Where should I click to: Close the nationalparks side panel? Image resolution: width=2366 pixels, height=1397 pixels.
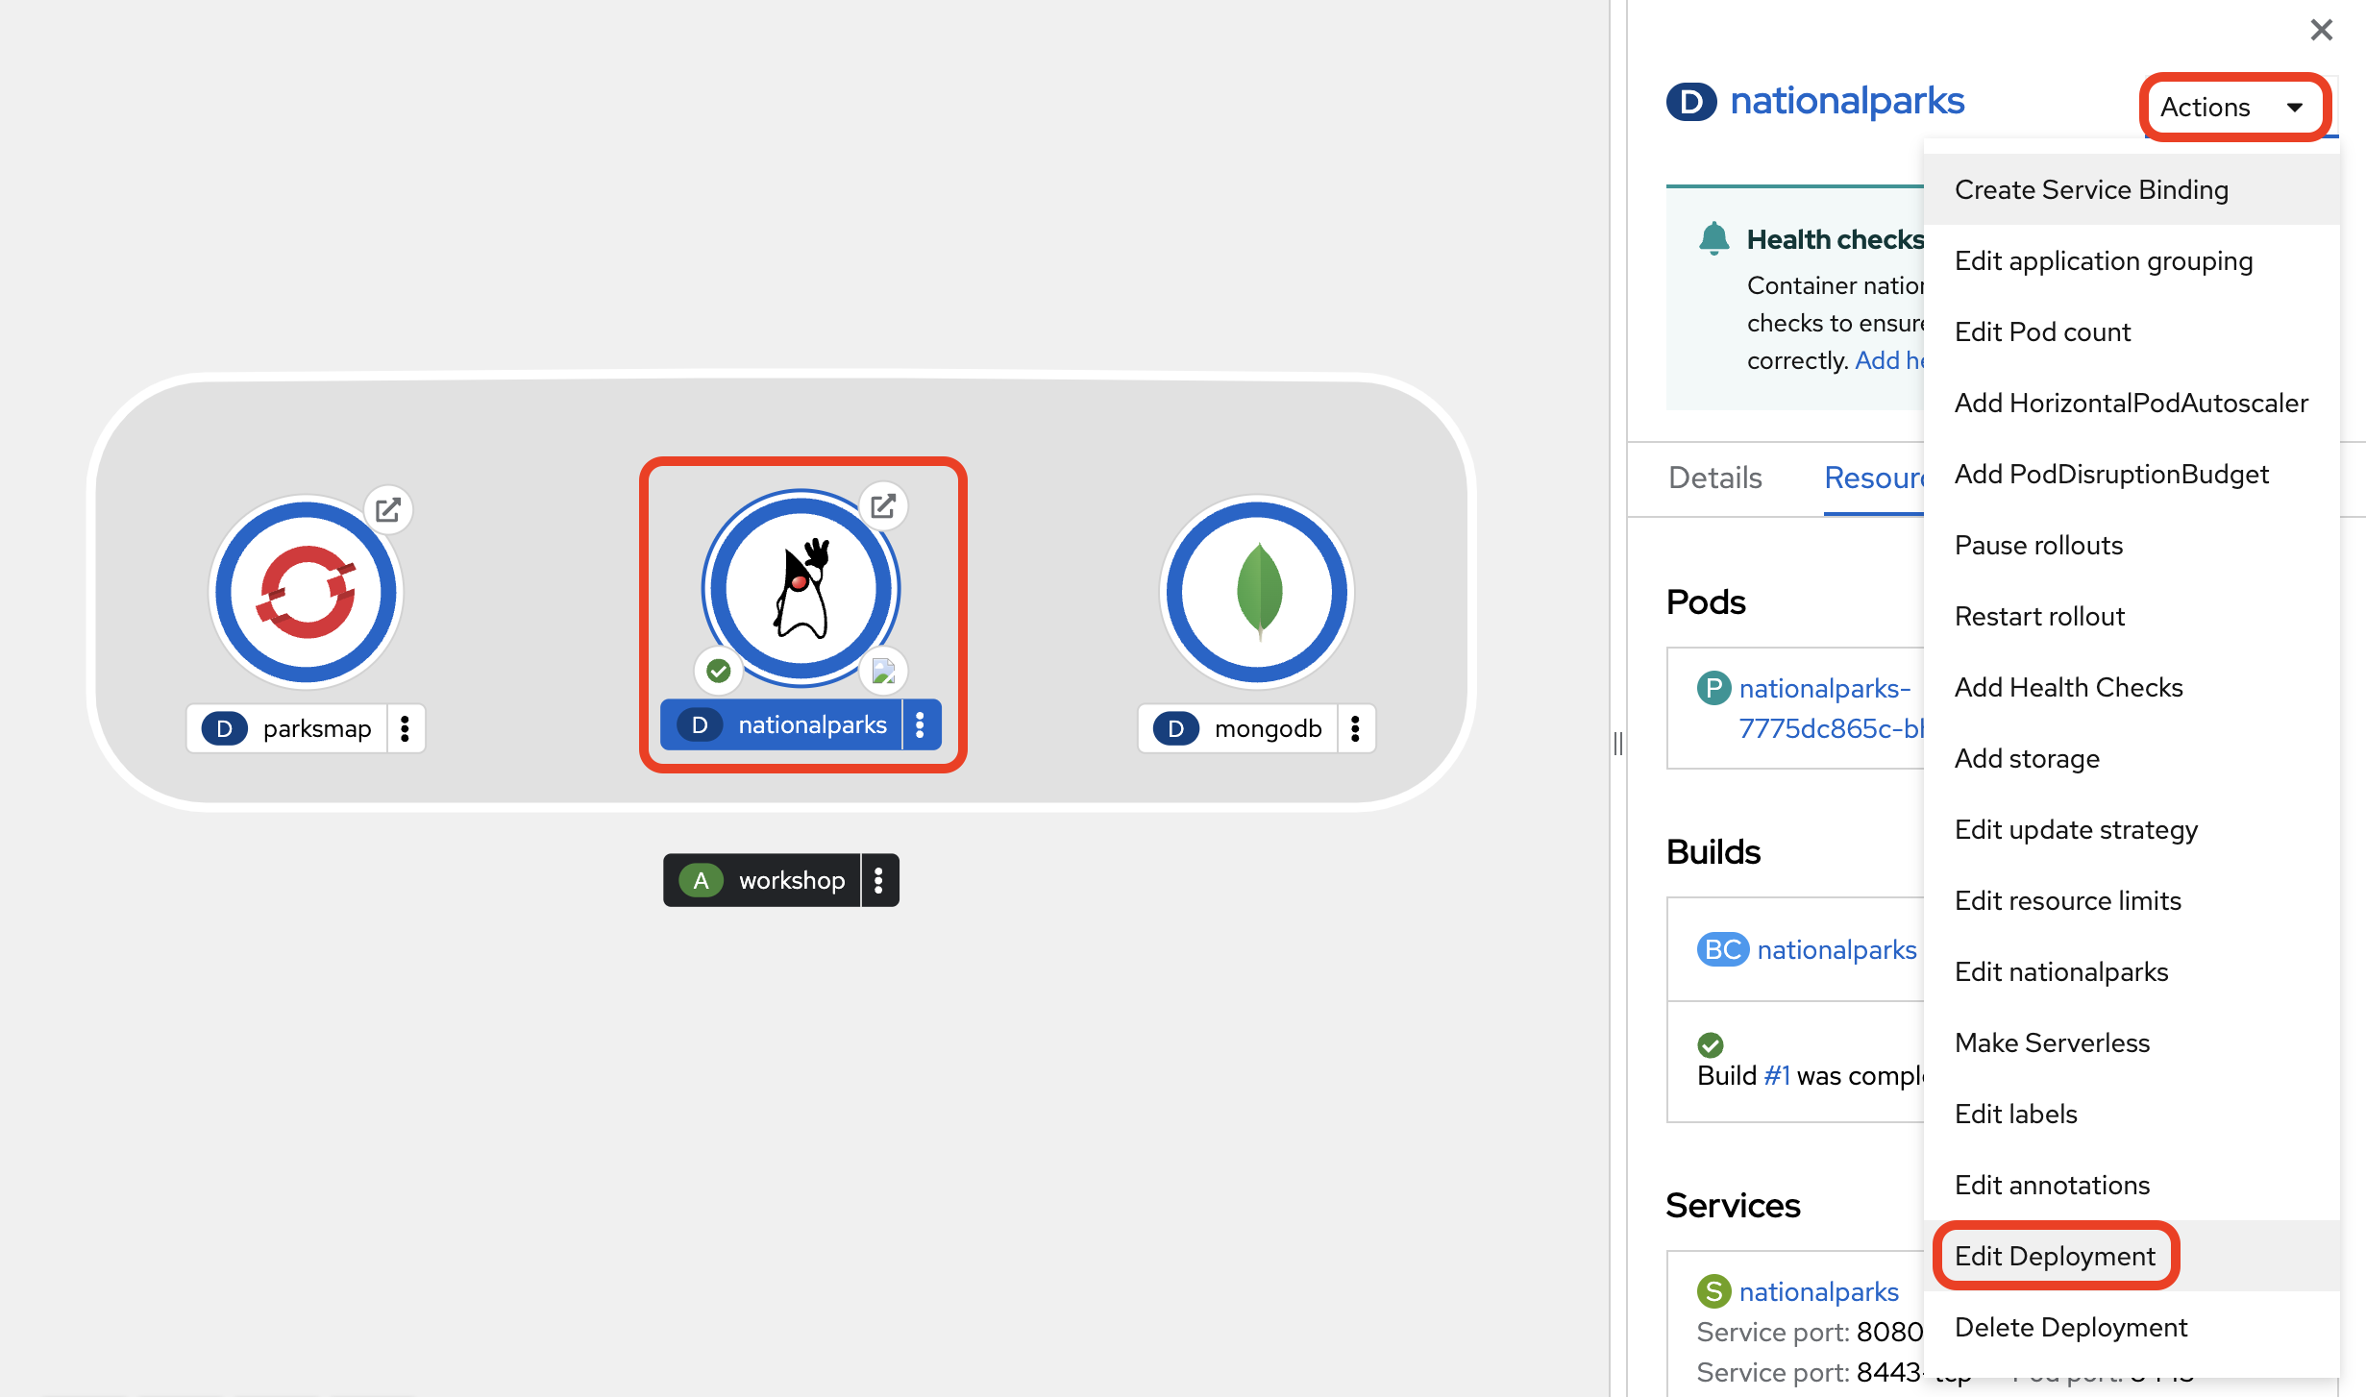click(x=2321, y=30)
